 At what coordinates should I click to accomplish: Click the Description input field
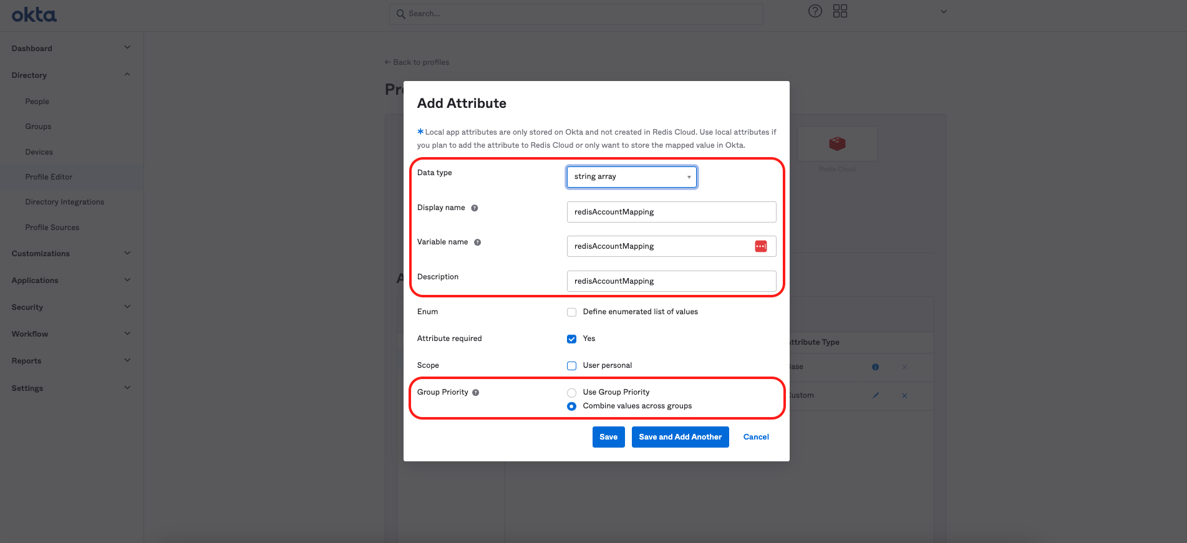click(671, 281)
